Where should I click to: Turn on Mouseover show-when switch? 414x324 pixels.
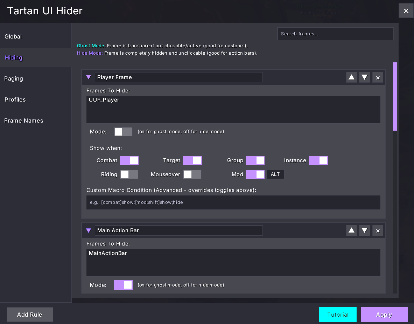(192, 174)
